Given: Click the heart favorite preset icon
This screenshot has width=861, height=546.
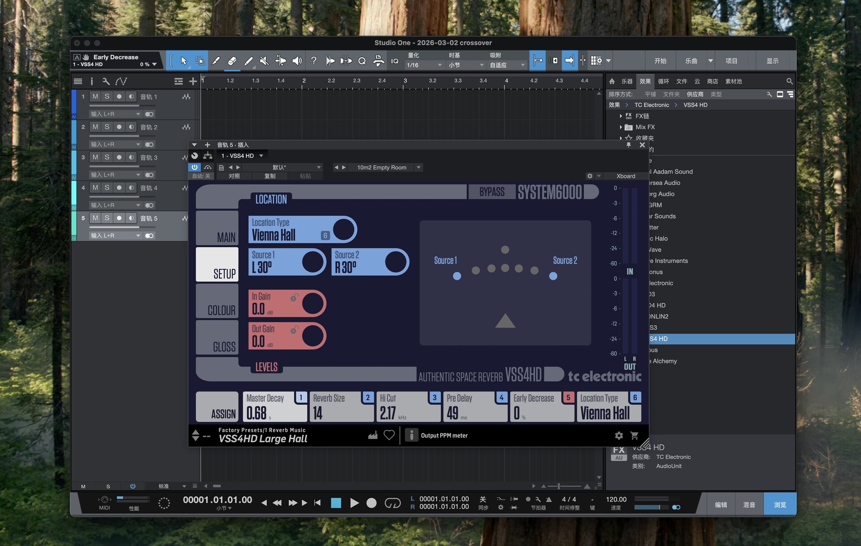Looking at the screenshot, I should (x=389, y=435).
